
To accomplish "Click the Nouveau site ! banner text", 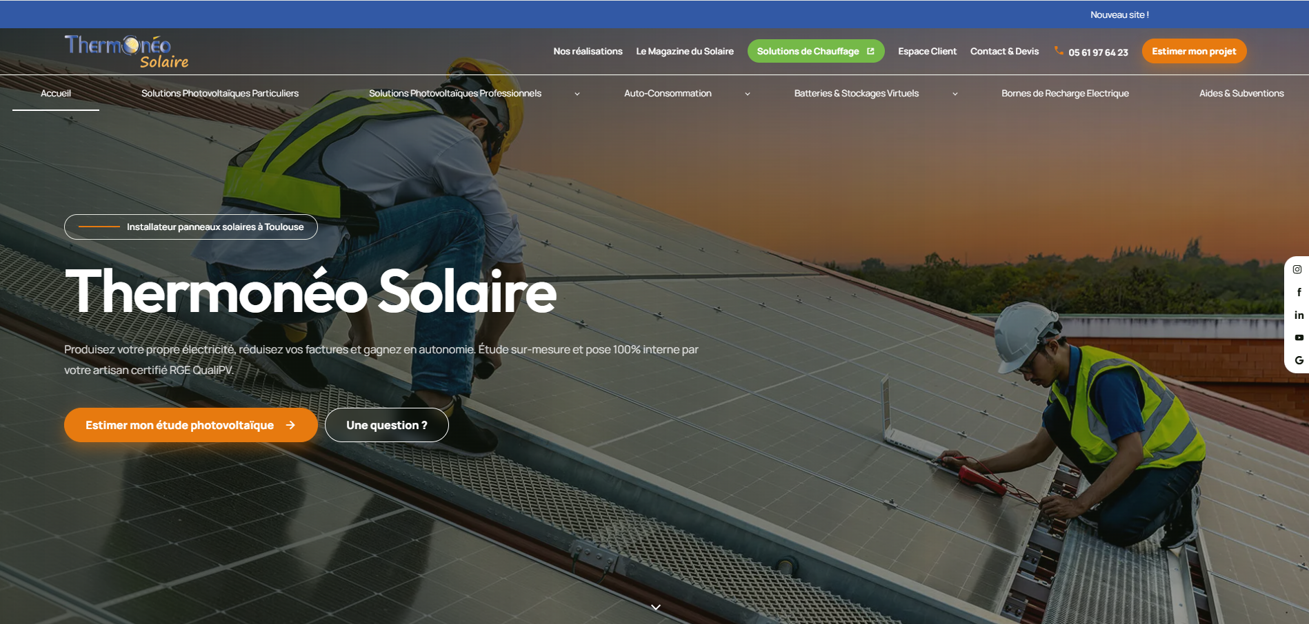I will click(1119, 14).
